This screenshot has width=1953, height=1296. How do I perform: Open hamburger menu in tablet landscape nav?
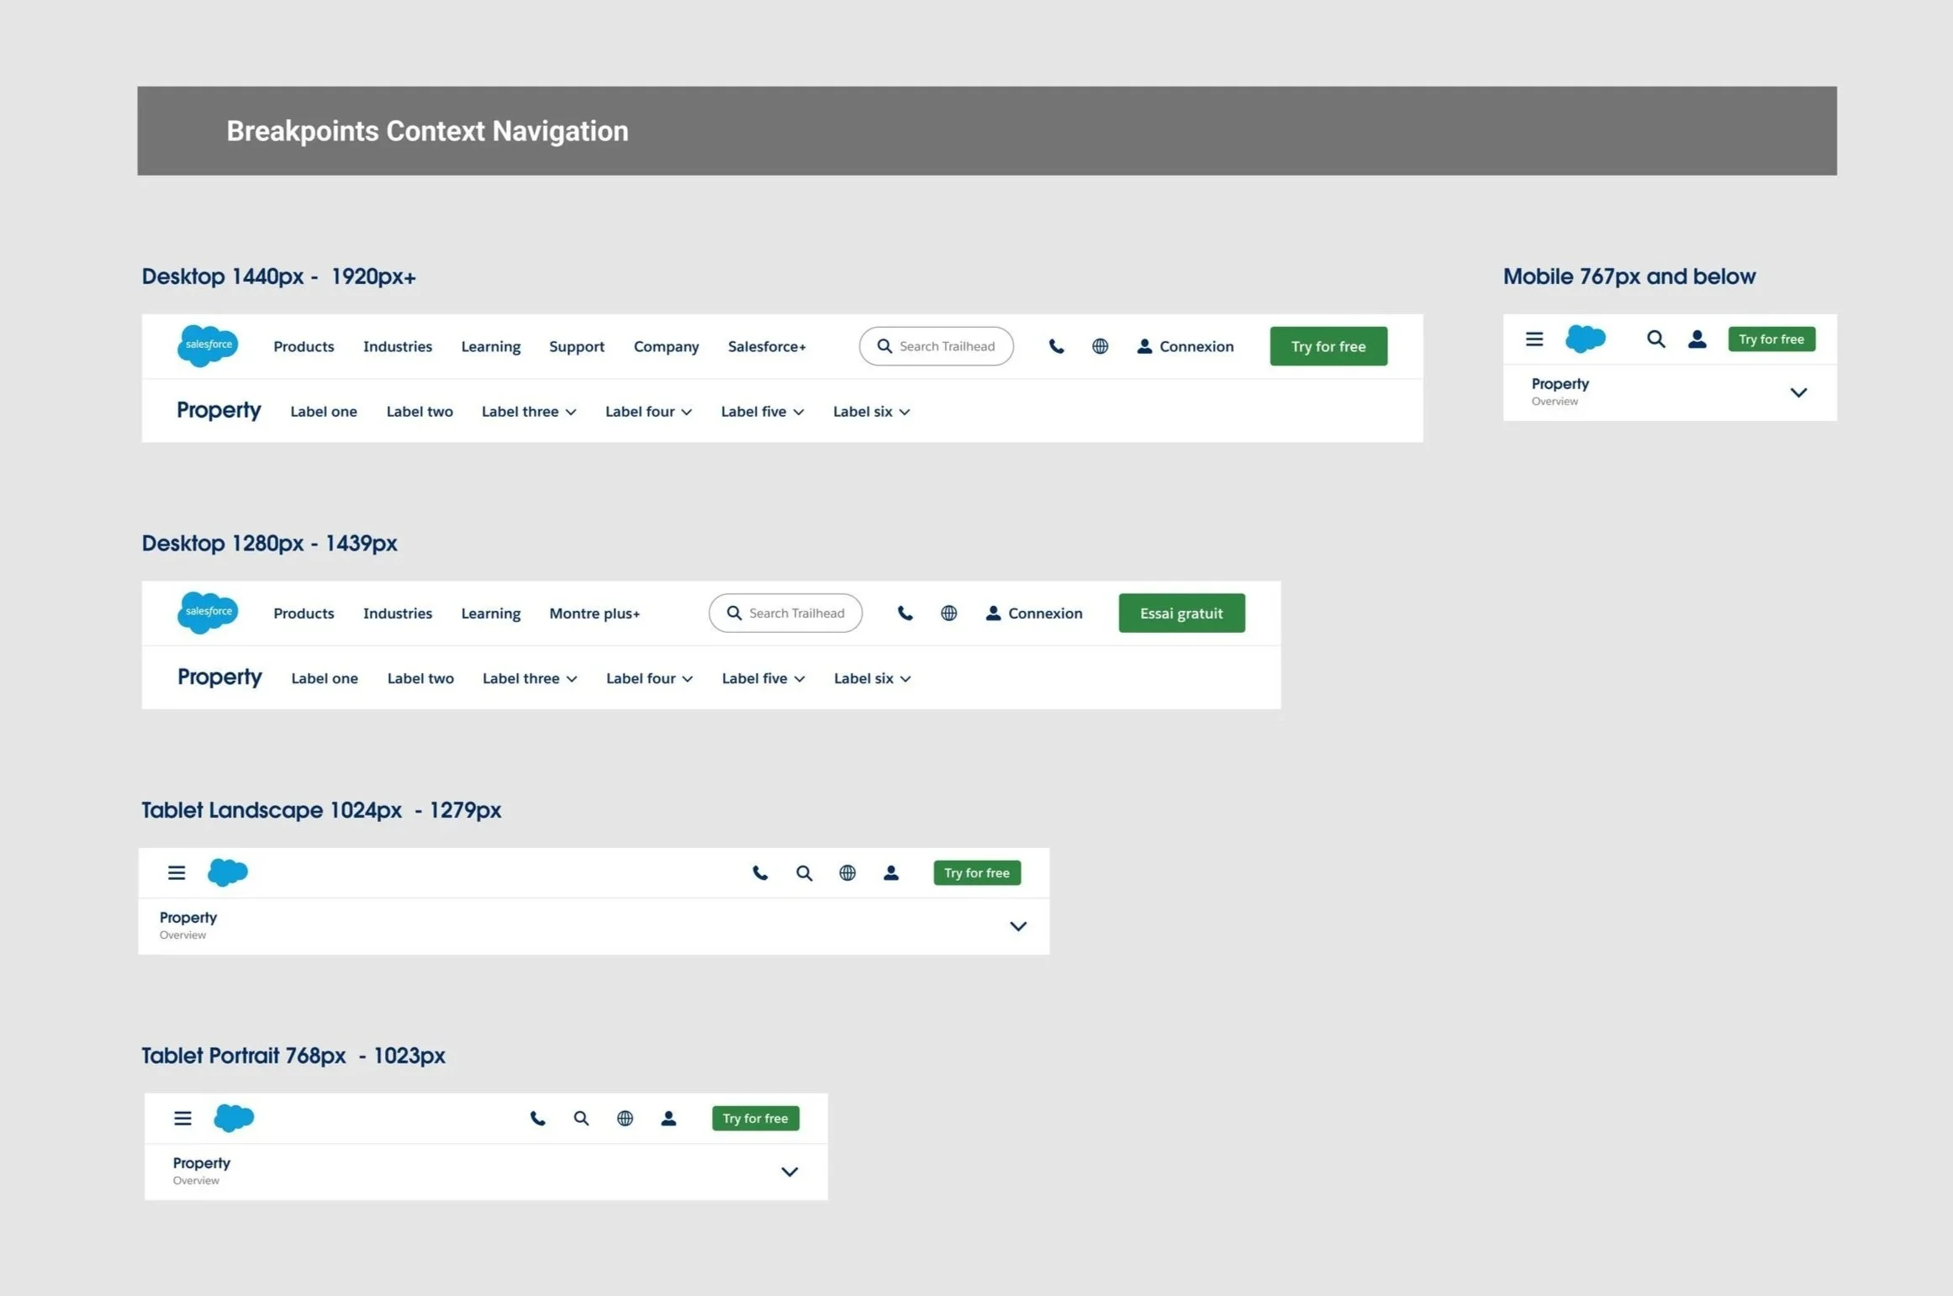pyautogui.click(x=177, y=872)
